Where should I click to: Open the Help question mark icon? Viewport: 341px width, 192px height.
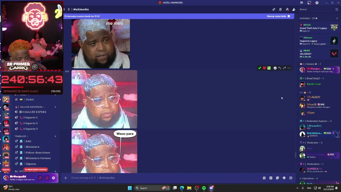tap(317, 3)
